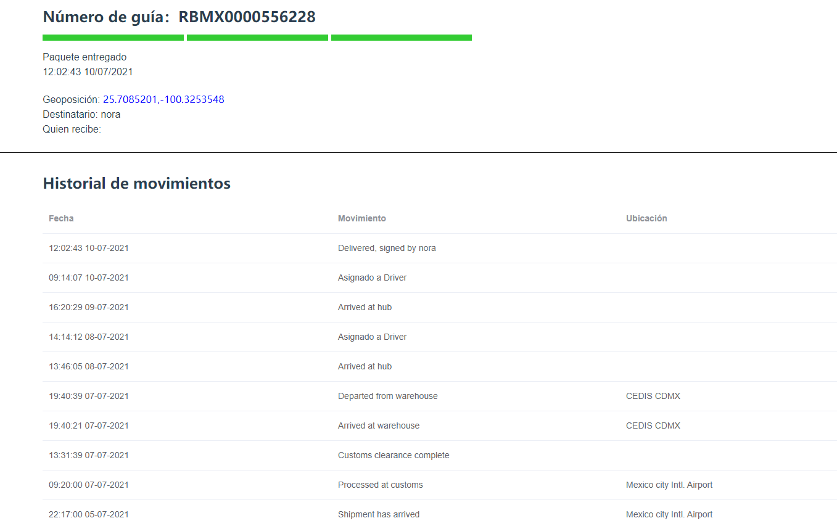This screenshot has height=526, width=837.
Task: Click the Fecha column header
Action: click(x=61, y=218)
